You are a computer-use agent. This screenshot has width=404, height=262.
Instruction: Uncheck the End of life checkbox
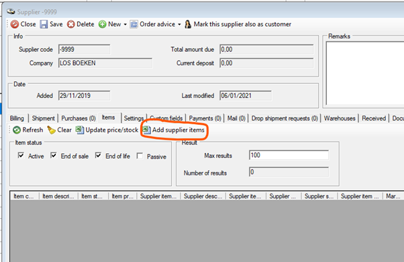tap(98, 155)
